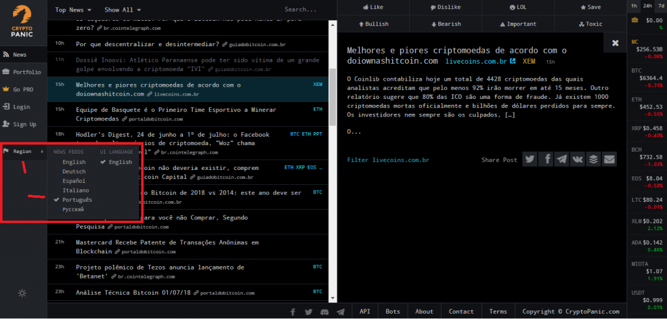Share the post on Twitter
The height and width of the screenshot is (319, 667).
tap(530, 159)
